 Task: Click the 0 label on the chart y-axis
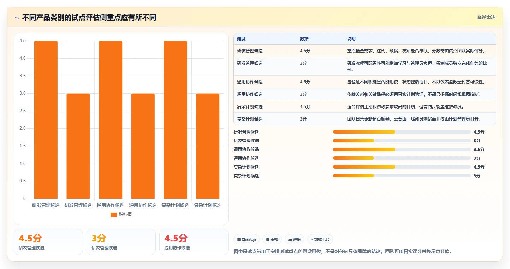click(x=24, y=199)
